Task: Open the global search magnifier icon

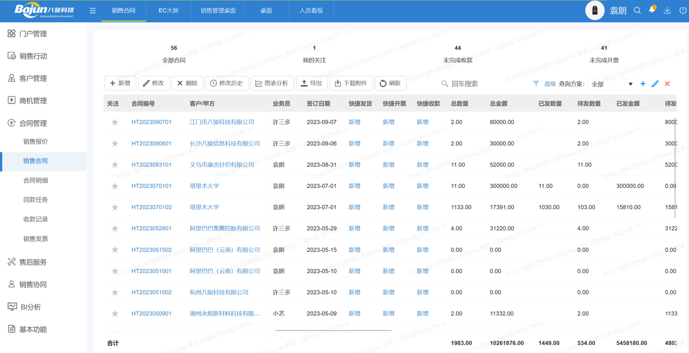Action: tap(637, 10)
